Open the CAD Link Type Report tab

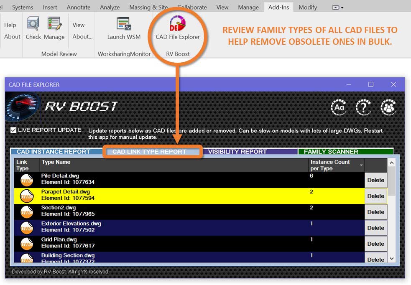153,152
